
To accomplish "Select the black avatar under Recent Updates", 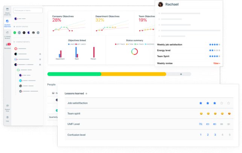I will click(x=24, y=33).
